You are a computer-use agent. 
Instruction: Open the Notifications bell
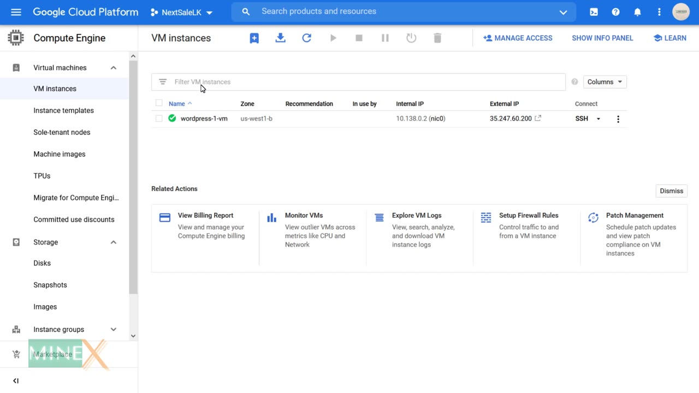point(637,12)
